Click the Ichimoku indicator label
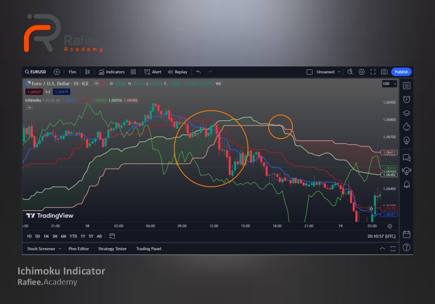 33,100
